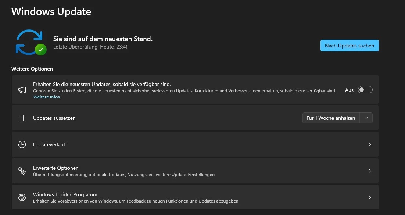Image resolution: width=405 pixels, height=215 pixels.
Task: Click the Sie sind auf dem neuesten Stand text
Action: (103, 39)
